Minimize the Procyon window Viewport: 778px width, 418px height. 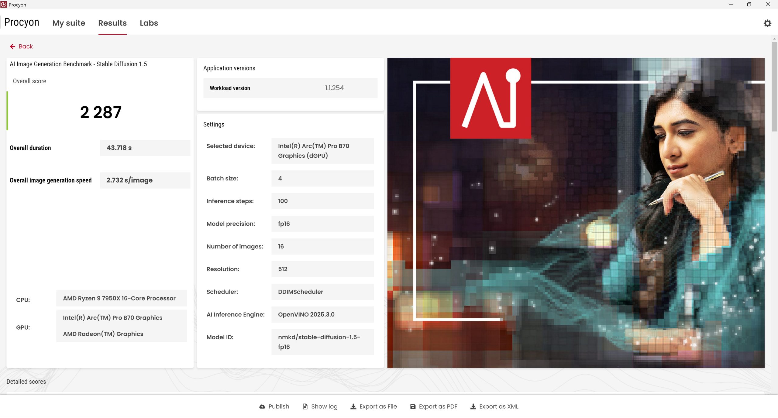click(x=731, y=5)
